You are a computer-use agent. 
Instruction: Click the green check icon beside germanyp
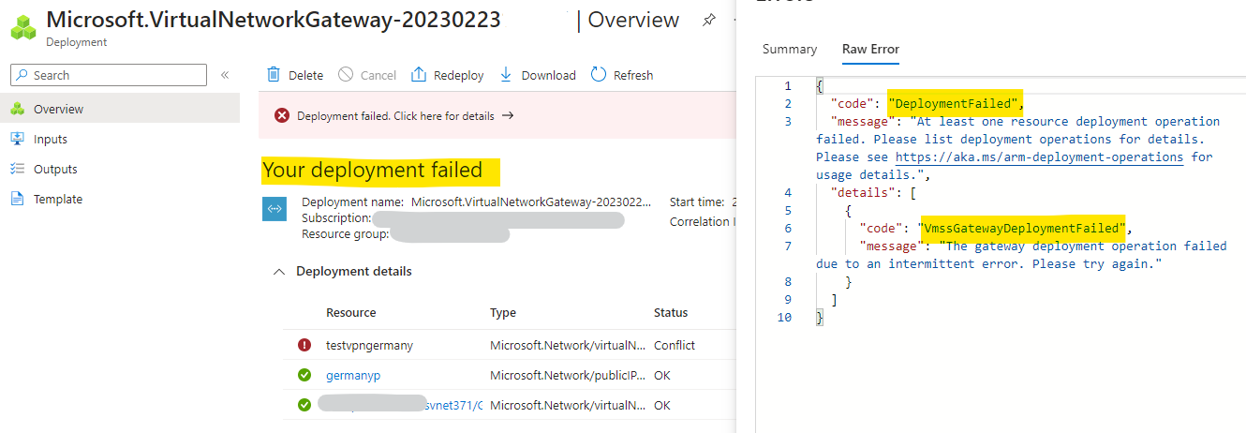coord(304,375)
